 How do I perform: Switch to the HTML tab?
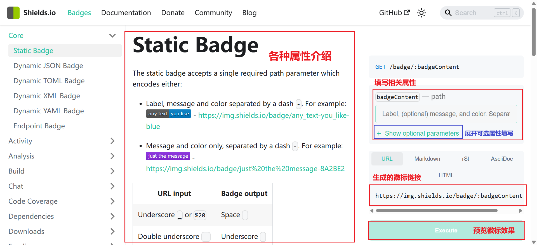pyautogui.click(x=446, y=175)
